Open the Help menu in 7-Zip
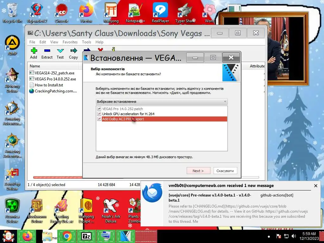 coord(99,42)
